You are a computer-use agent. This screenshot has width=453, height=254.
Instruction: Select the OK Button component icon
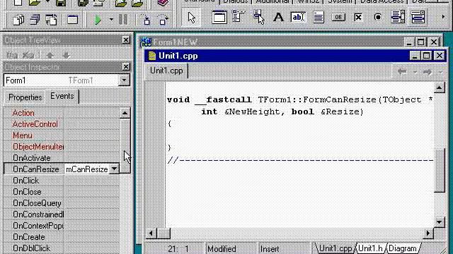tap(338, 17)
